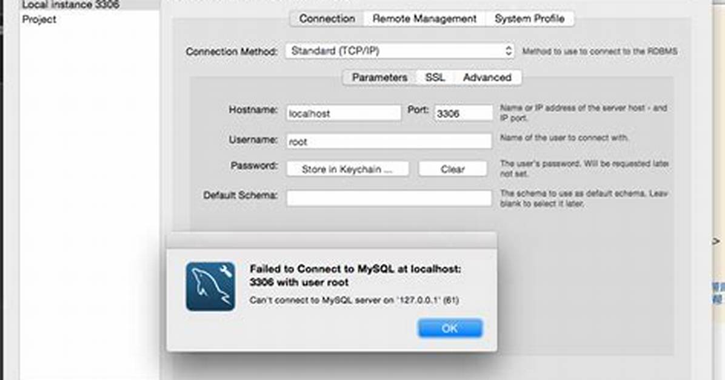Click the 'Password:' label

tap(255, 165)
